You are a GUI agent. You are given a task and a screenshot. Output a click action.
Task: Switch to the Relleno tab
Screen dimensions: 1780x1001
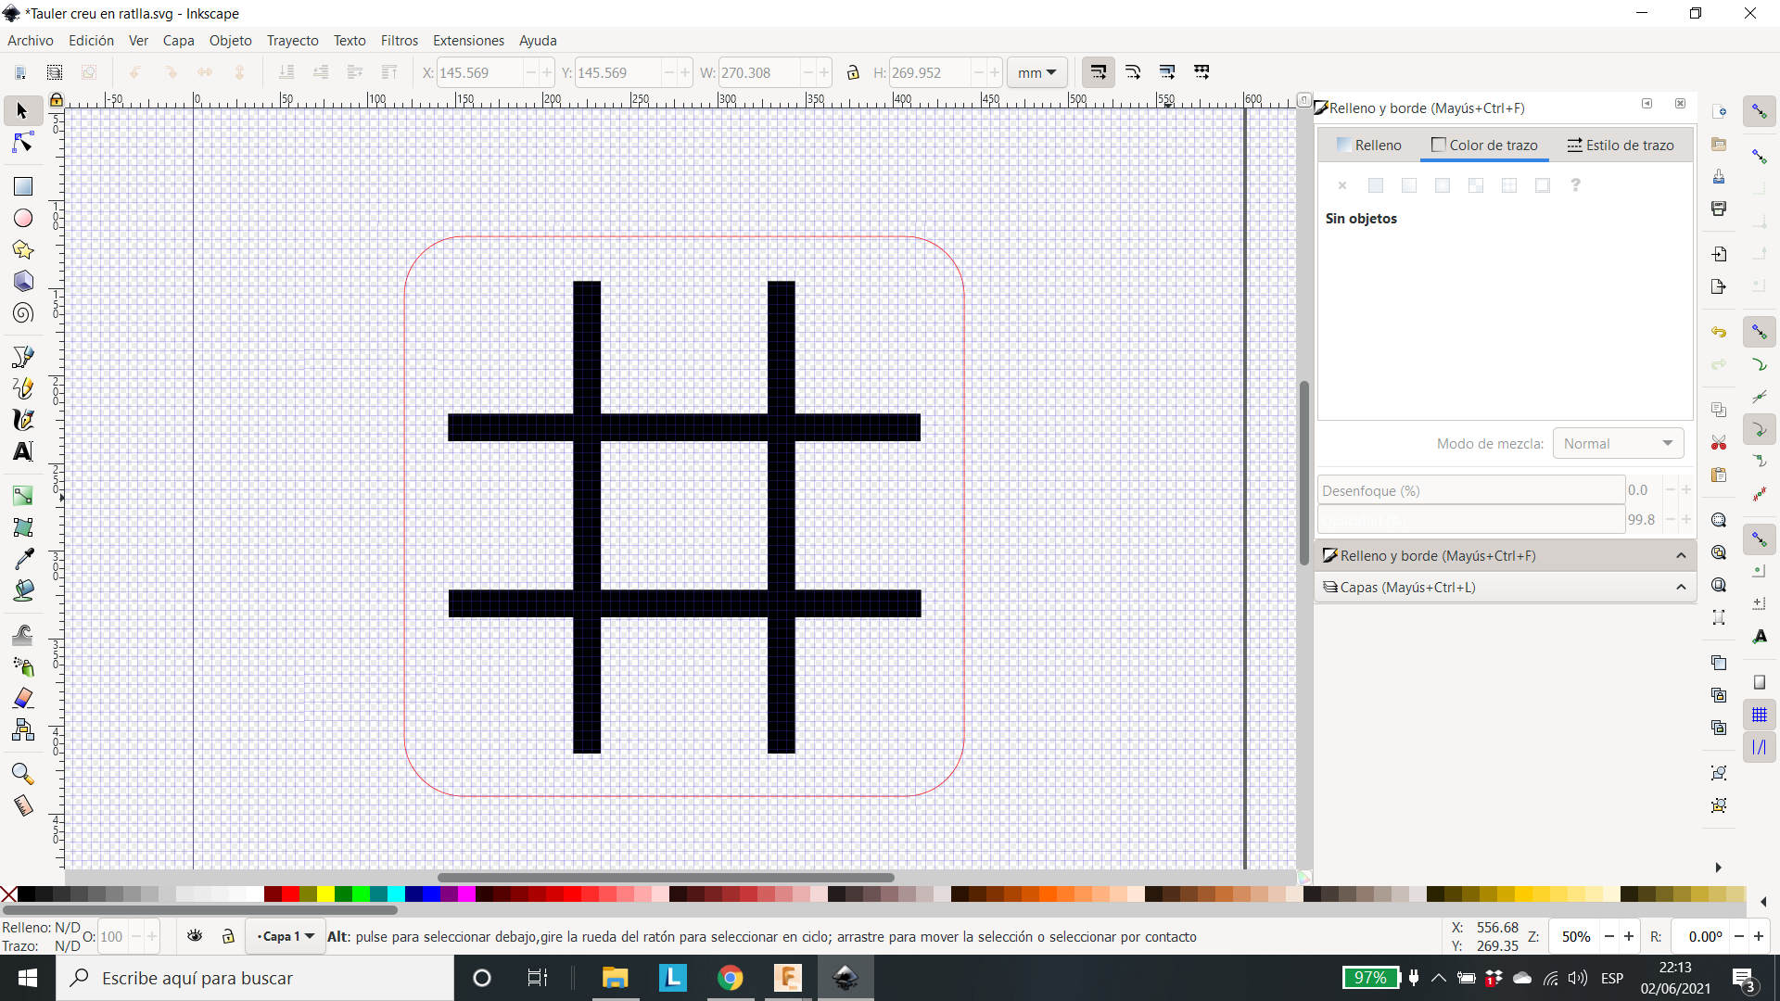[x=1369, y=146]
